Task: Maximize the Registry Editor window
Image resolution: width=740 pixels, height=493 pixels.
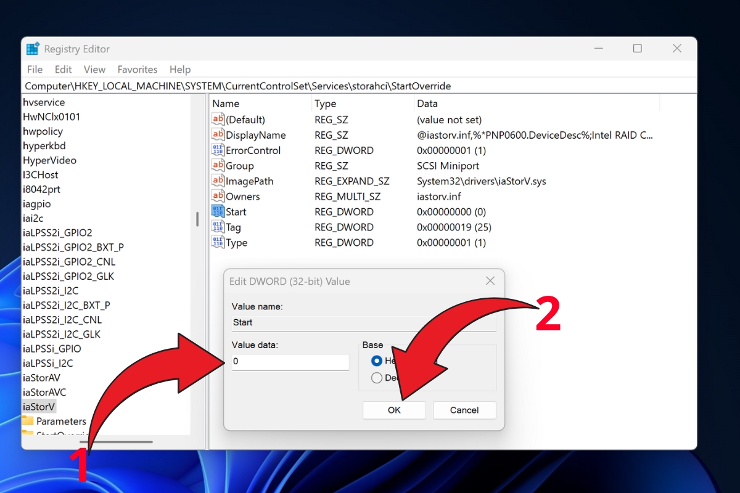Action: pyautogui.click(x=638, y=49)
